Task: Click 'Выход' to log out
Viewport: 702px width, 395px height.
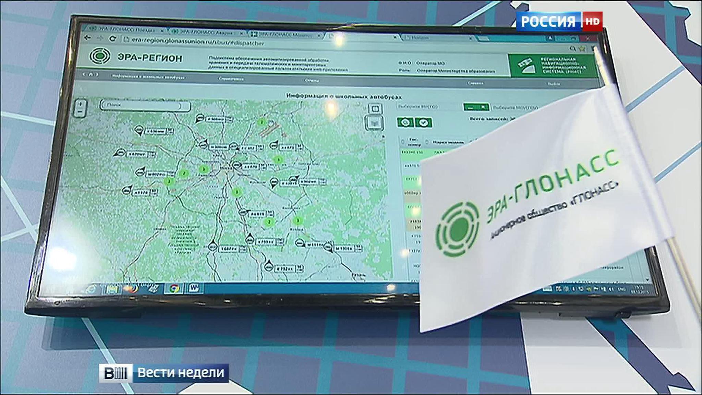Action: pos(554,84)
